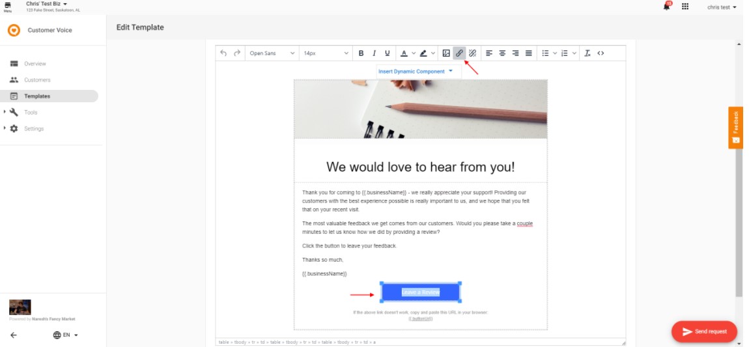Click the 'Thanks so much,' line

[x=322, y=260]
